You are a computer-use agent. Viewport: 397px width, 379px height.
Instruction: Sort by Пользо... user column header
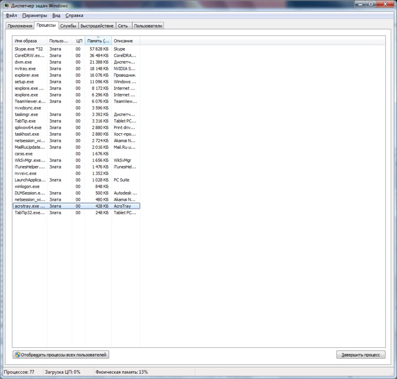[59, 41]
